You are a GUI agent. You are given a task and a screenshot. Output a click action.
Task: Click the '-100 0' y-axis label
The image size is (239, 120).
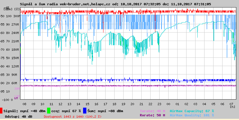click(7, 100)
